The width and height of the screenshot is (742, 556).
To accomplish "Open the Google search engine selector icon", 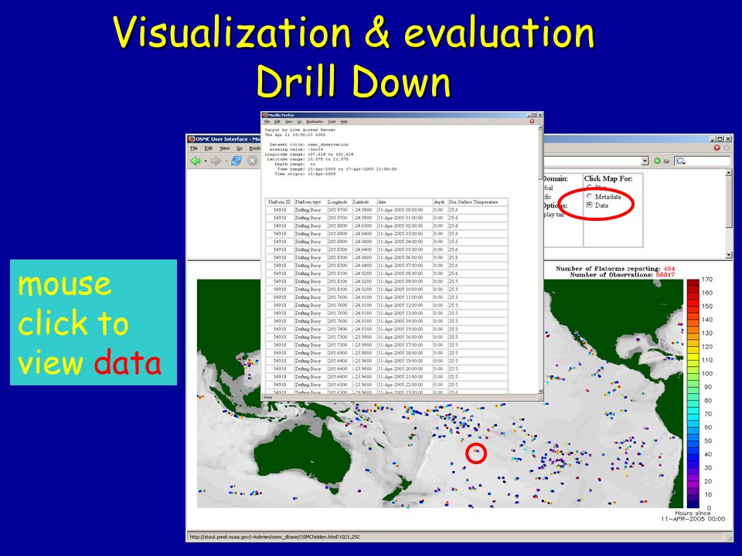I will (x=680, y=161).
